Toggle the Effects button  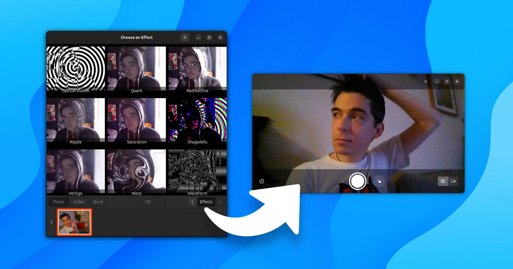(x=206, y=202)
